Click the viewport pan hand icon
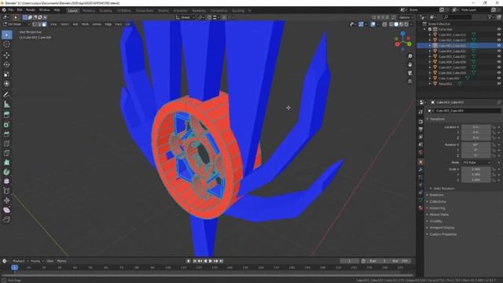 point(410,64)
